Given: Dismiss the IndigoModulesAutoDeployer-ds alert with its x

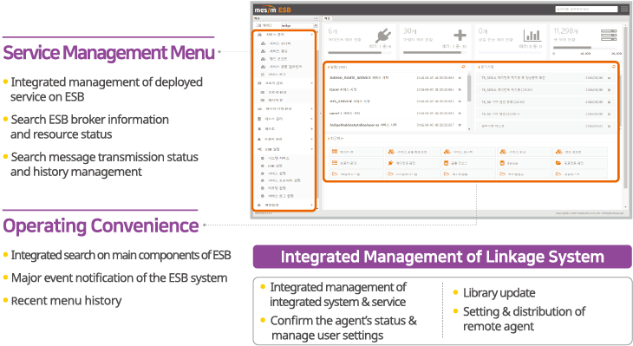Looking at the screenshot, I should point(460,125).
